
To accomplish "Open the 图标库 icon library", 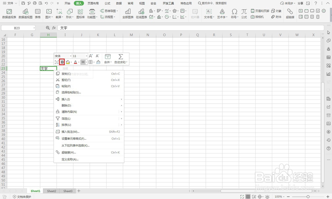I will pos(80,14).
